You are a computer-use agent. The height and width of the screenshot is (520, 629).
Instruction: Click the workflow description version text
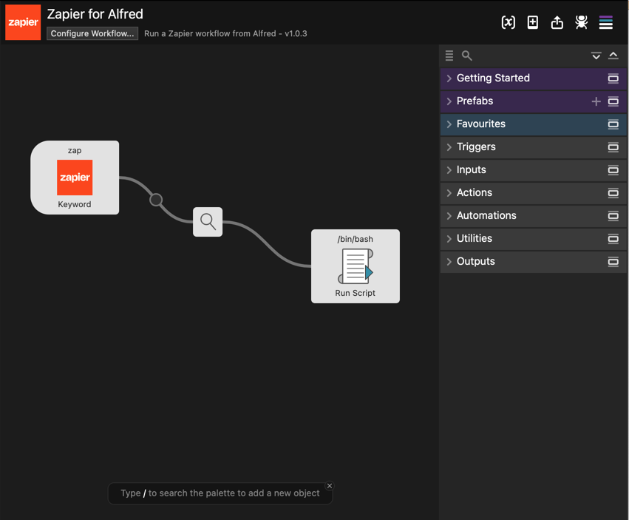click(x=225, y=34)
